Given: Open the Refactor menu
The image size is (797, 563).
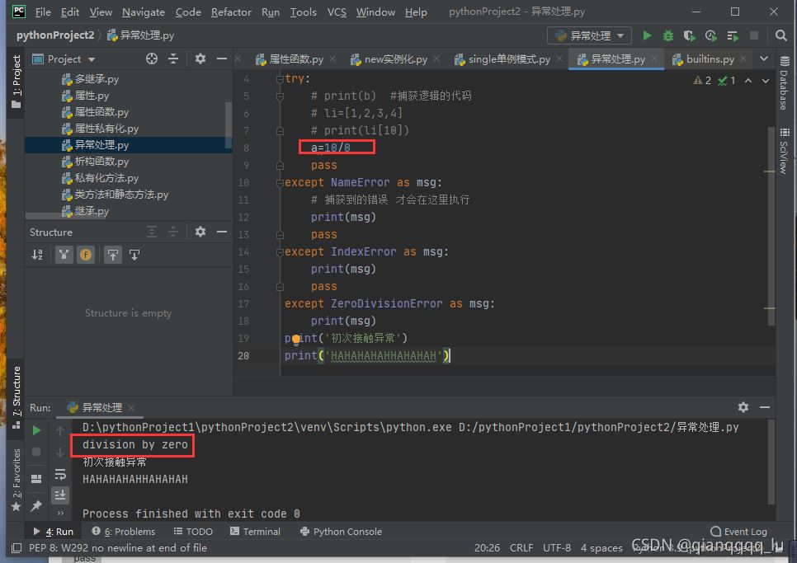Looking at the screenshot, I should point(231,12).
